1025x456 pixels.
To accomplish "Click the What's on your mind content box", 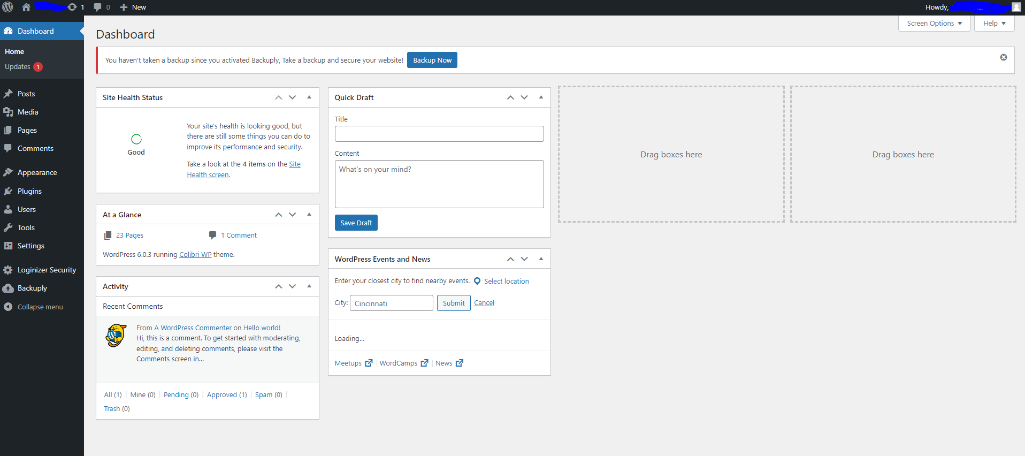I will click(439, 184).
